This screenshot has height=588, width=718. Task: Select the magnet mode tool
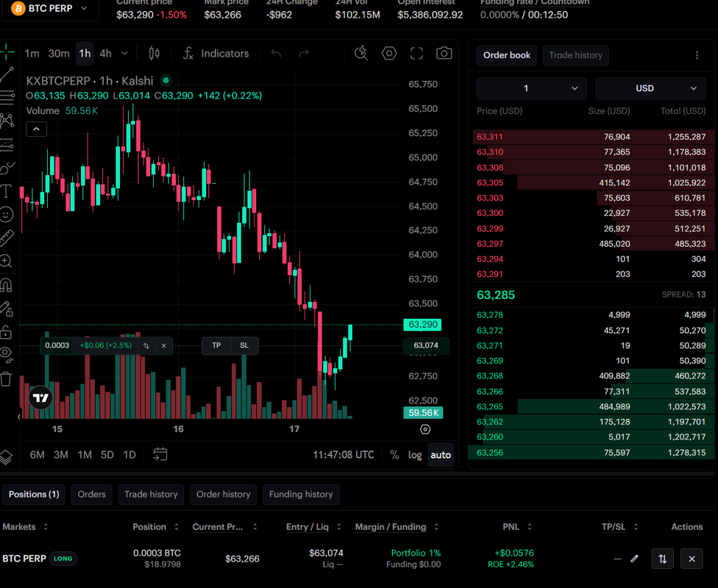pyautogui.click(x=7, y=285)
